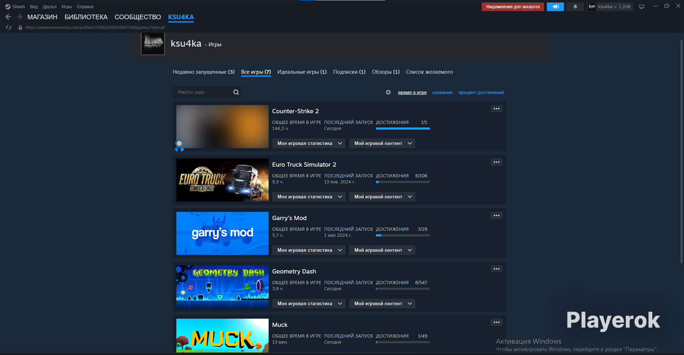Viewport: 684px width, 355px height.
Task: Click the steamcommunity.com profile URL text
Action: tap(95, 27)
